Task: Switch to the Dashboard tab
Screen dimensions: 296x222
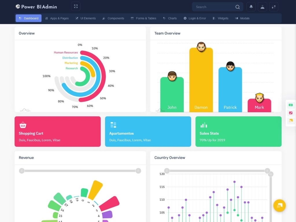Action: [28, 18]
